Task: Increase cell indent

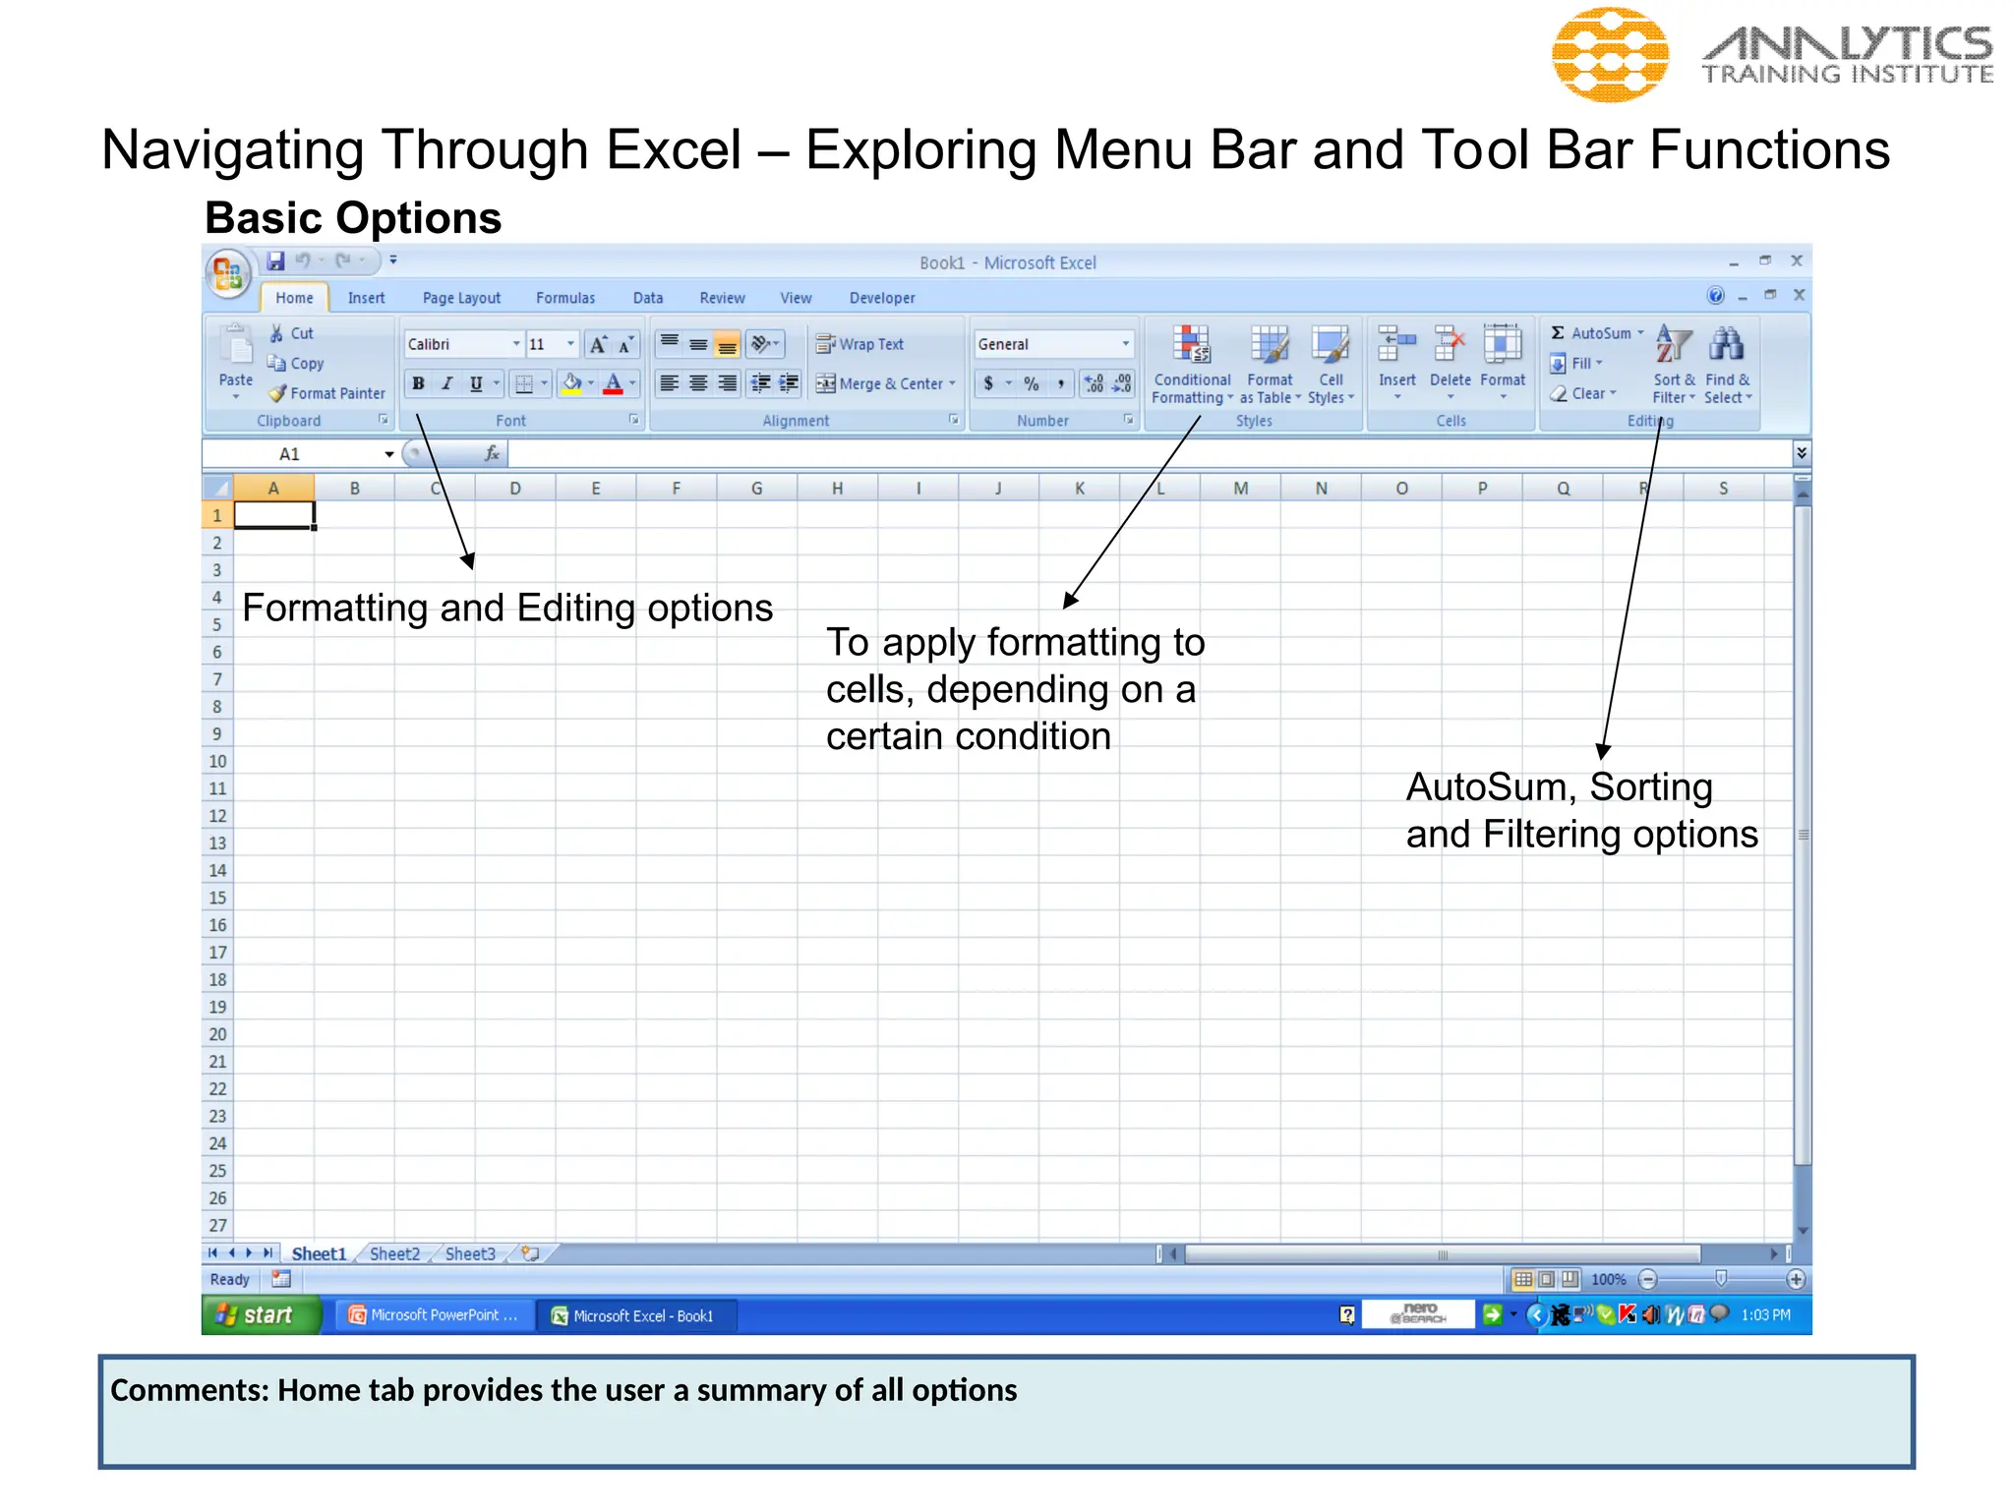Action: point(789,383)
